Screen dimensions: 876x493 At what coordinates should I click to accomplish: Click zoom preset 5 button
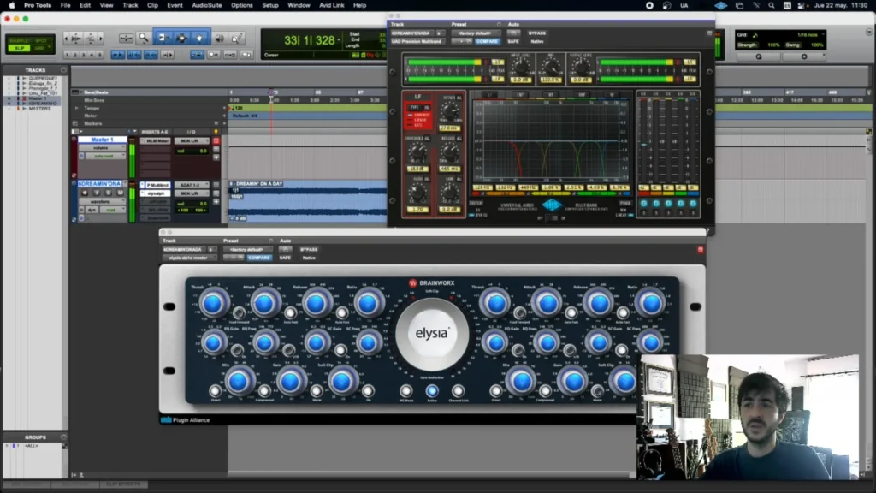(x=100, y=55)
